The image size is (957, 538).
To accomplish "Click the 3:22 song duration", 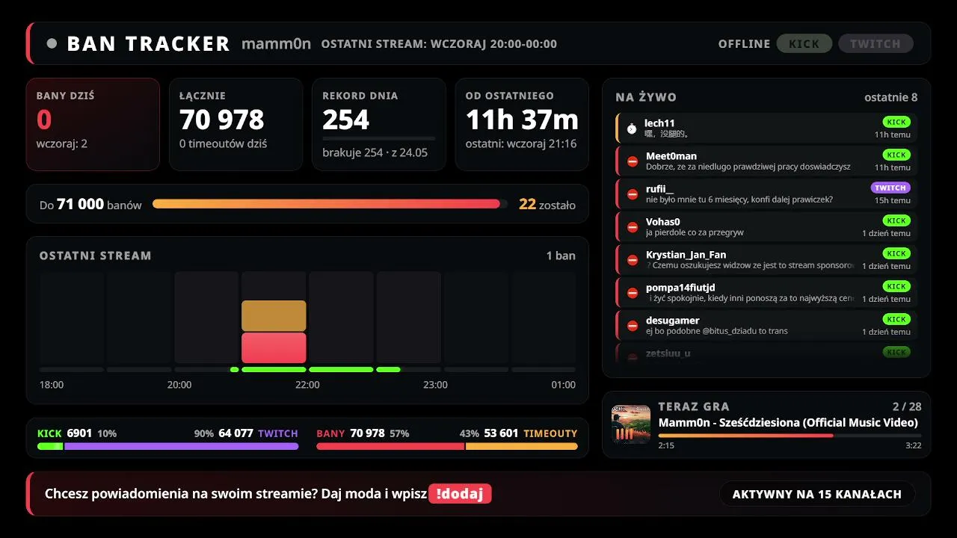I will point(913,445).
